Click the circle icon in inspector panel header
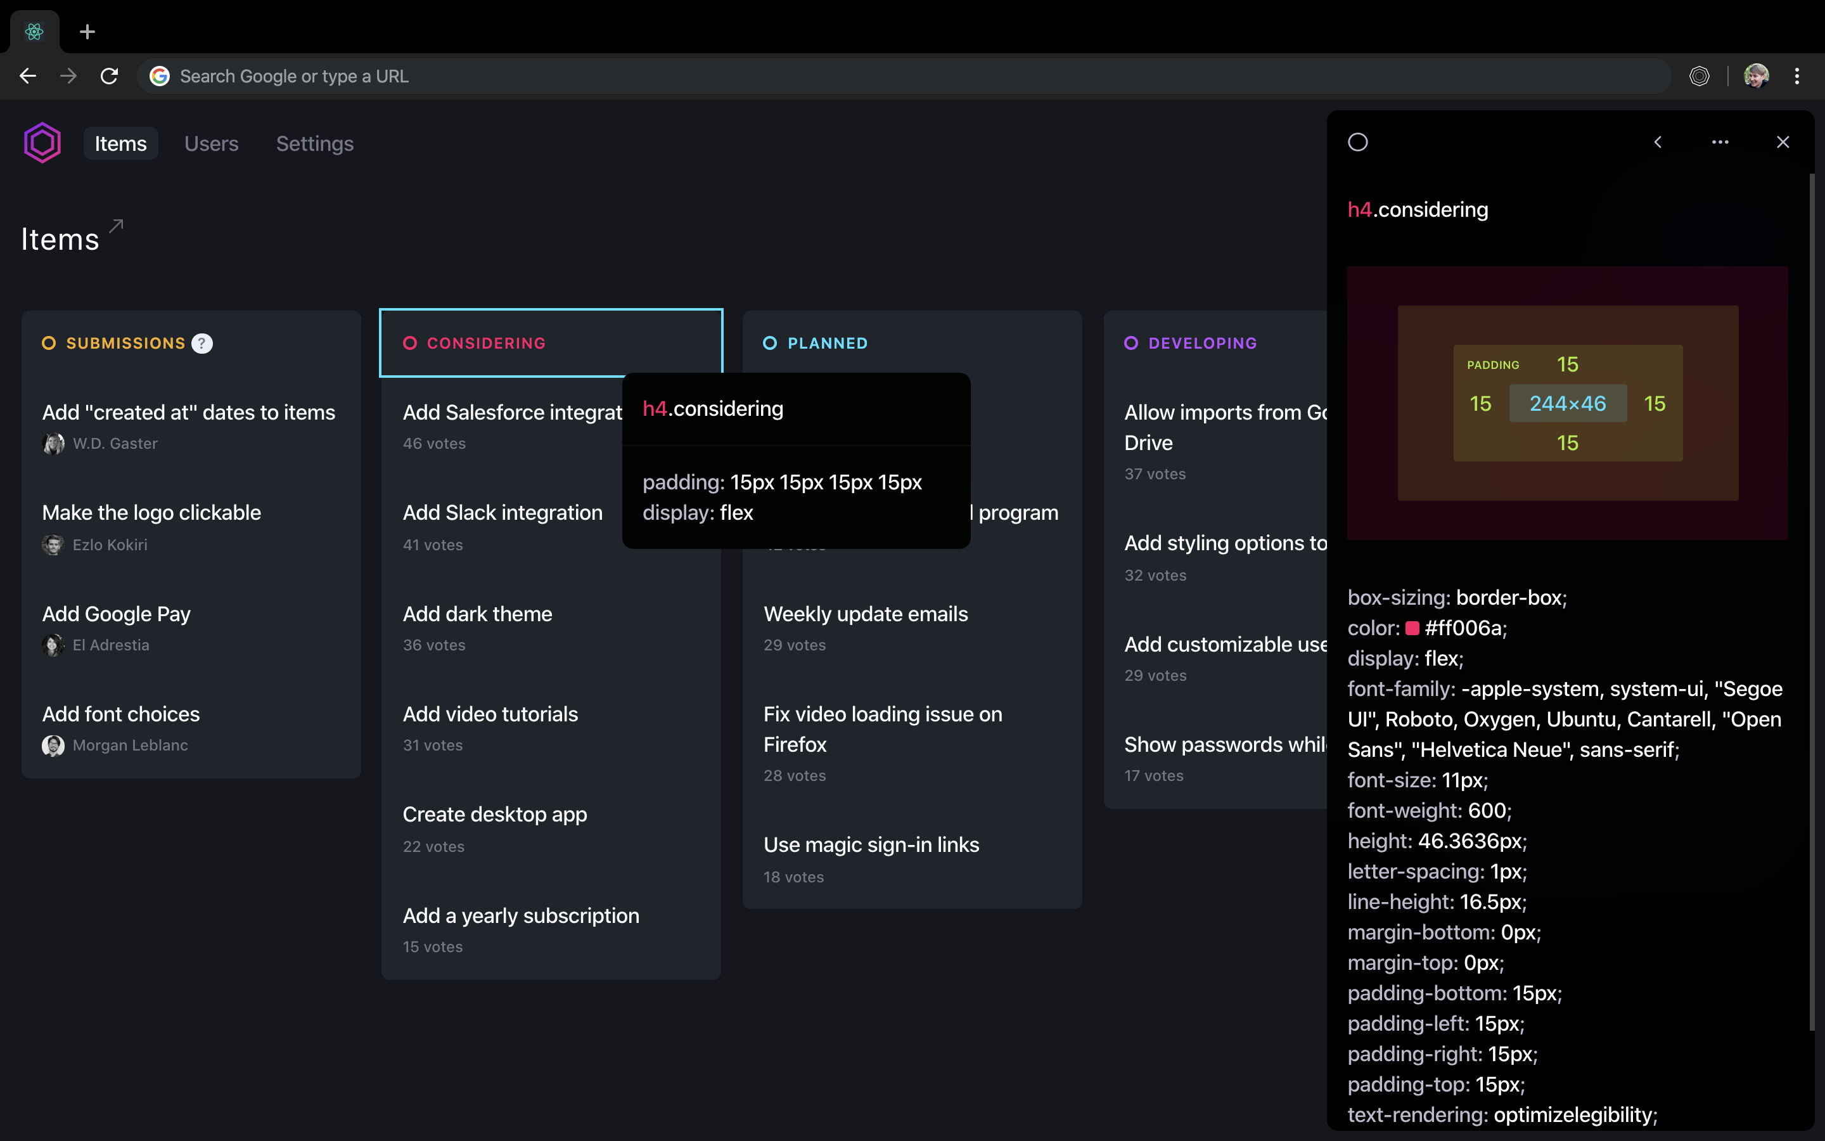 (x=1357, y=142)
